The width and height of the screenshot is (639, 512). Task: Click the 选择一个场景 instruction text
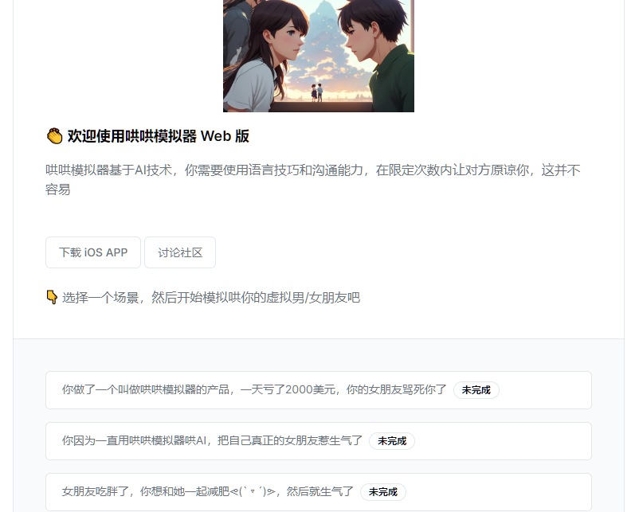pyautogui.click(x=211, y=297)
